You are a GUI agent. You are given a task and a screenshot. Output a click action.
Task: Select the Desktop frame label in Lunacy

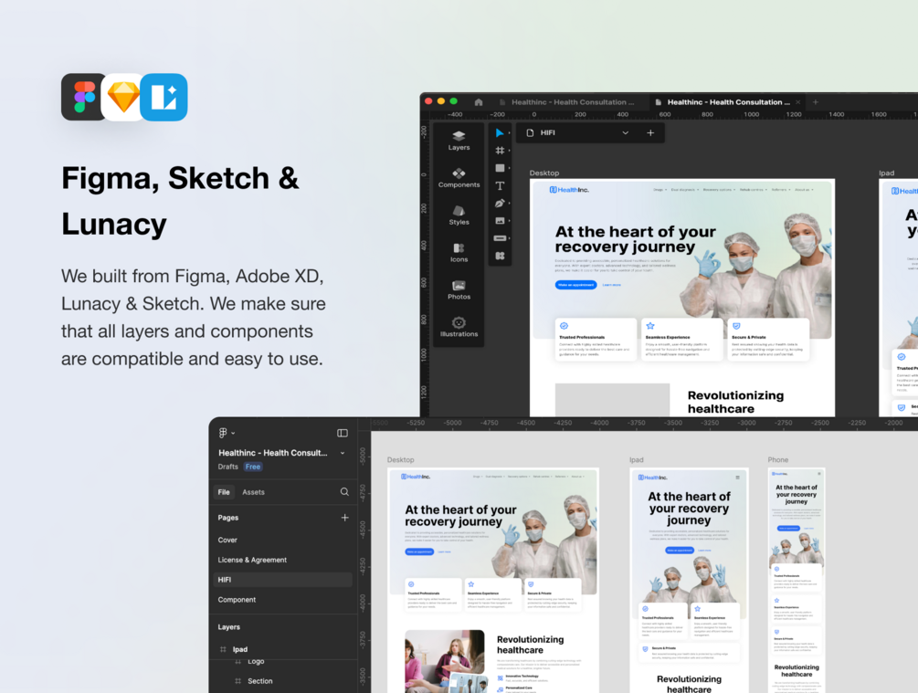click(x=543, y=173)
